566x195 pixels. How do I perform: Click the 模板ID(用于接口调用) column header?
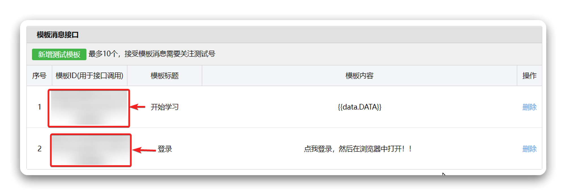(x=89, y=76)
